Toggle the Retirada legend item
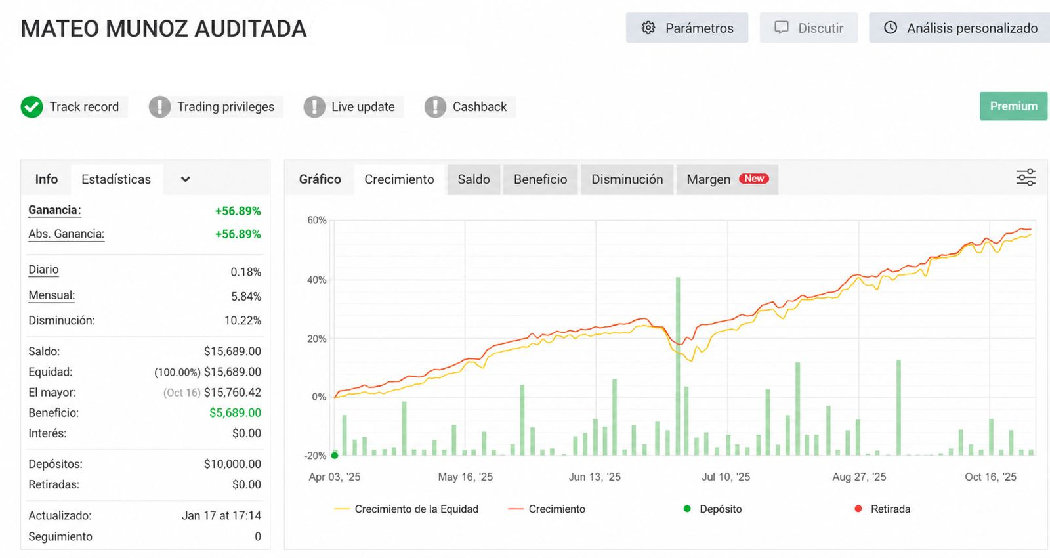This screenshot has height=558, width=1050. click(882, 509)
